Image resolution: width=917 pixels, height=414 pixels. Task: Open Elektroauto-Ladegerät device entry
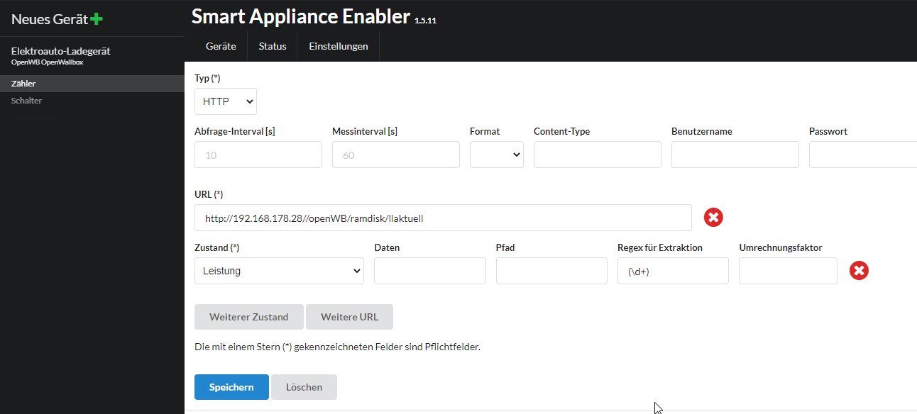click(61, 51)
